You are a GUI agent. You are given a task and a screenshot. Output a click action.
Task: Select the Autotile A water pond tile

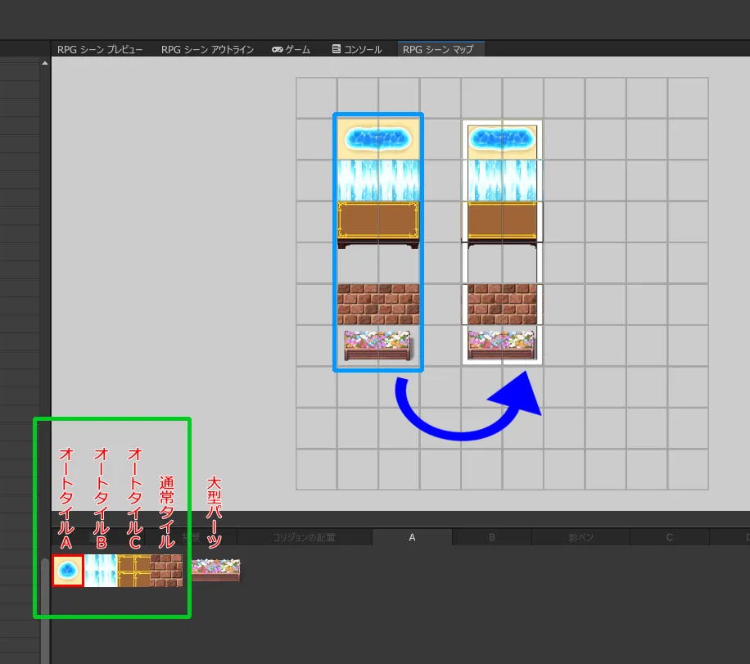click(68, 571)
